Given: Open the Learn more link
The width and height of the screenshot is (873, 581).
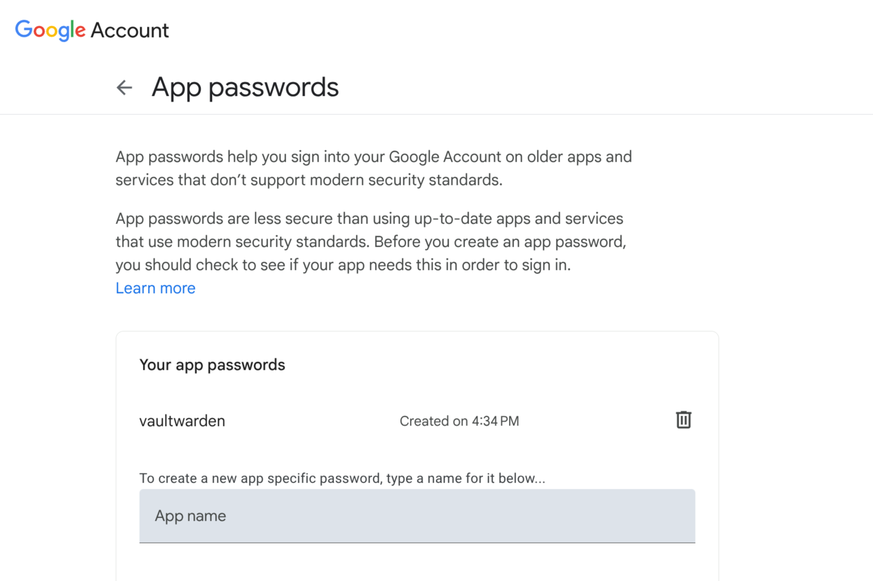Looking at the screenshot, I should tap(155, 288).
